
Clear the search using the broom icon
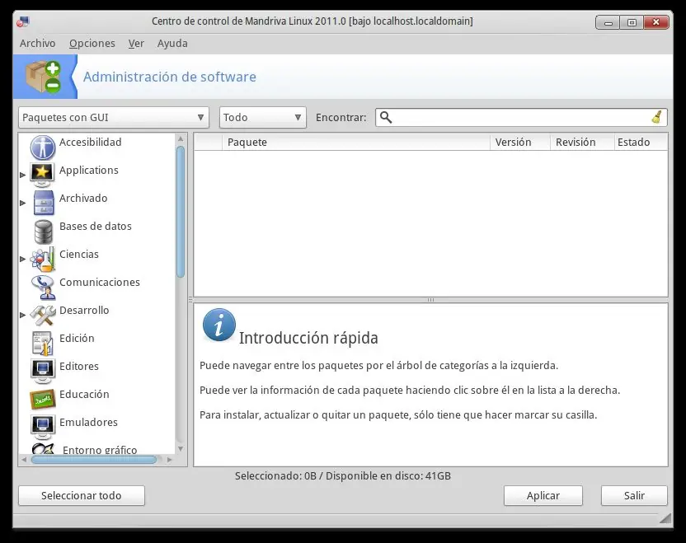click(655, 117)
